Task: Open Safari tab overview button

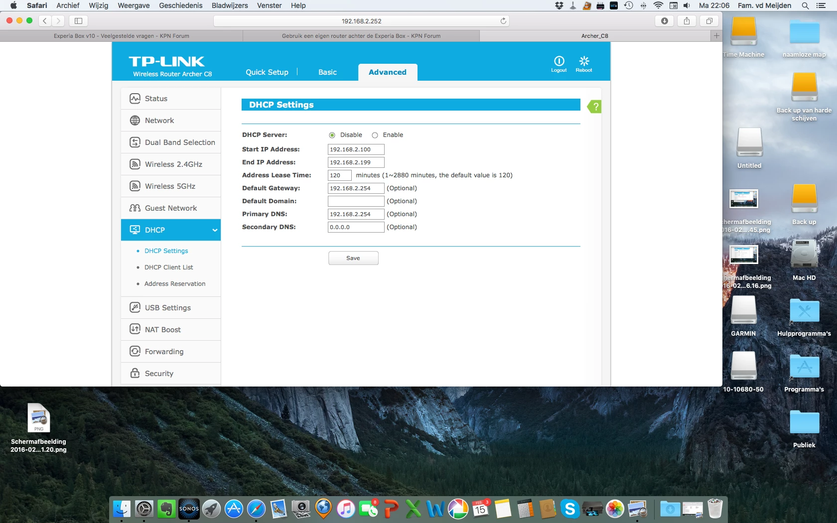Action: pyautogui.click(x=709, y=21)
